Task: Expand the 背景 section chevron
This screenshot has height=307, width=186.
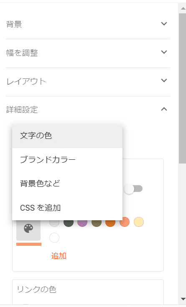Action: pyautogui.click(x=164, y=24)
